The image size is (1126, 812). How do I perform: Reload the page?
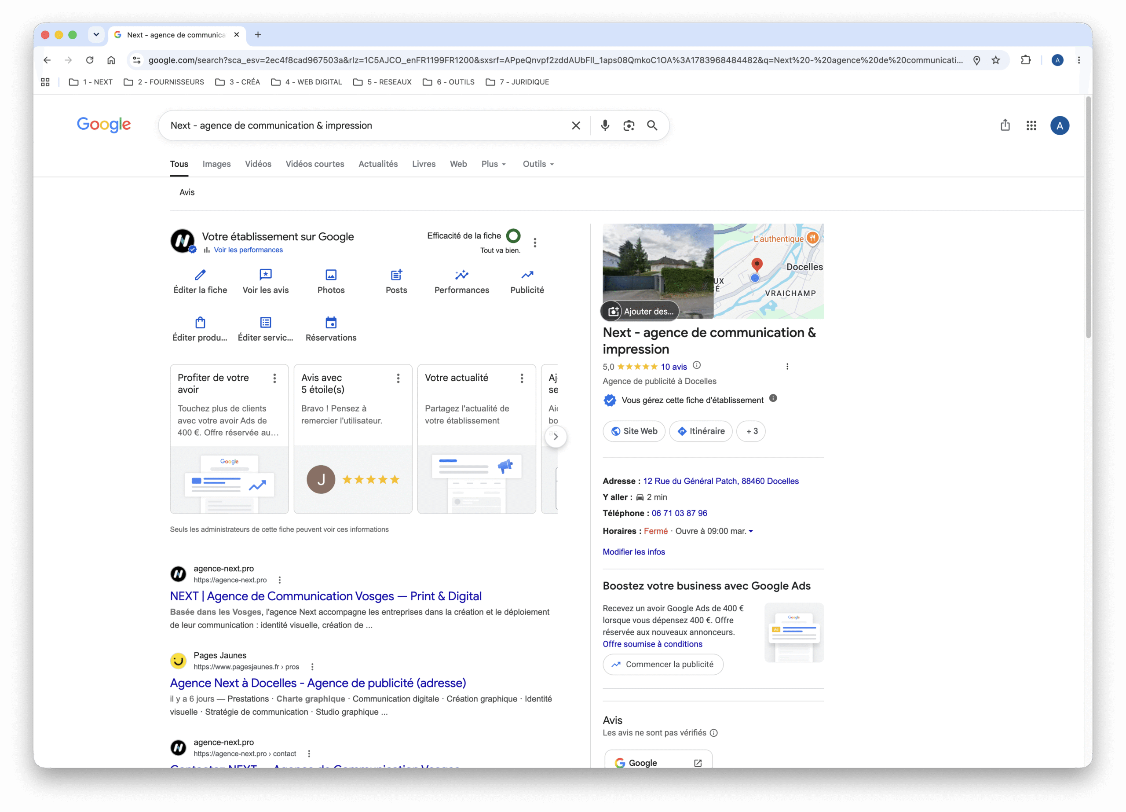pyautogui.click(x=90, y=60)
